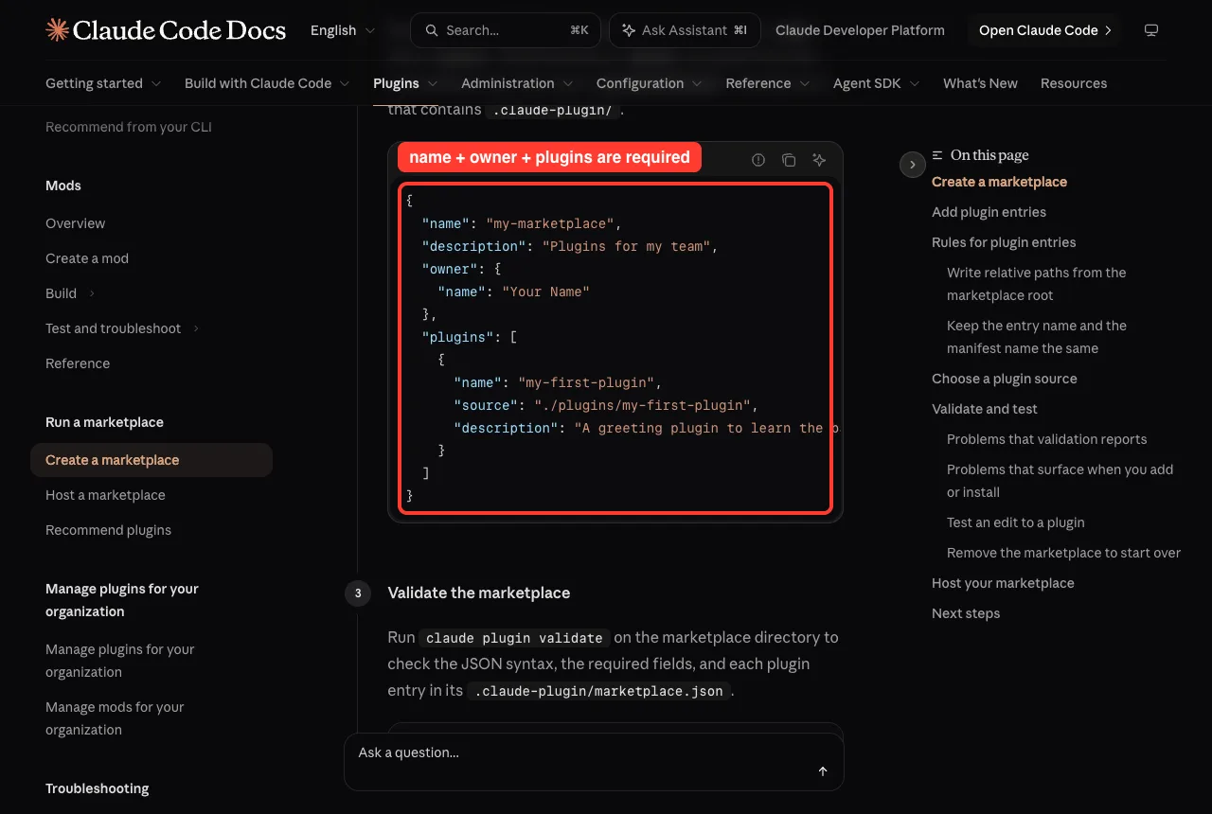
Task: Toggle the theme mode monitor icon
Action: 1151,30
